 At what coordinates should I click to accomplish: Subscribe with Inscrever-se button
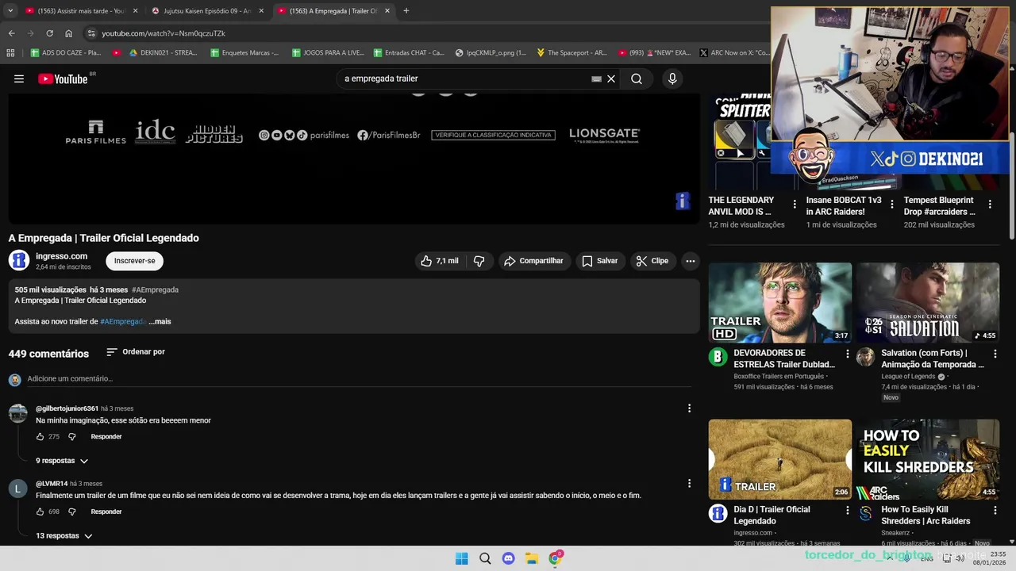134,261
